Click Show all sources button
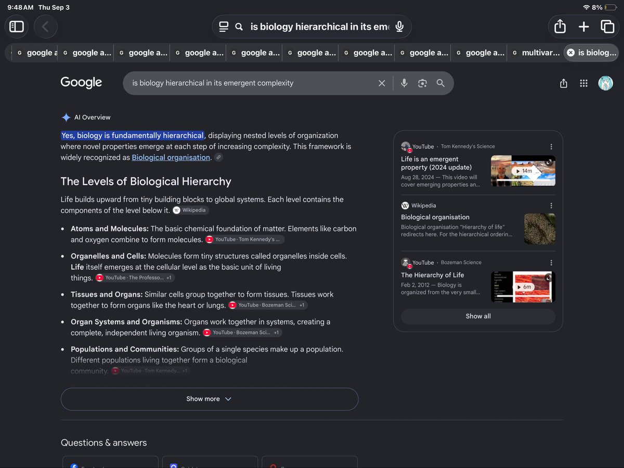The height and width of the screenshot is (468, 624). click(478, 316)
